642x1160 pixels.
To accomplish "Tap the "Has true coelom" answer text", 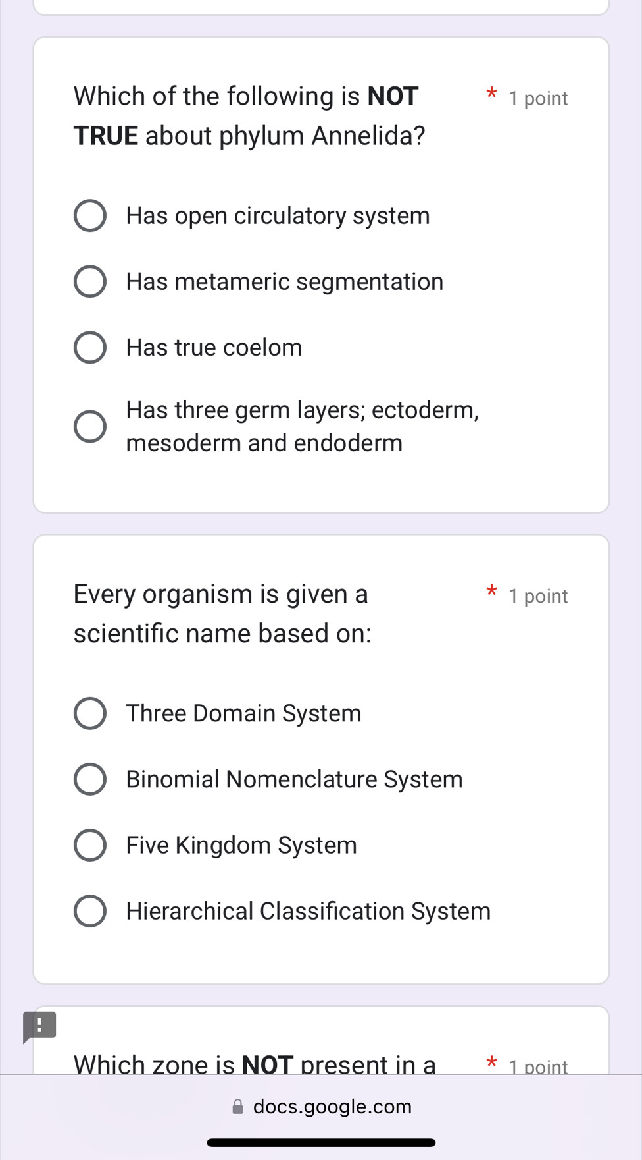I will click(214, 348).
